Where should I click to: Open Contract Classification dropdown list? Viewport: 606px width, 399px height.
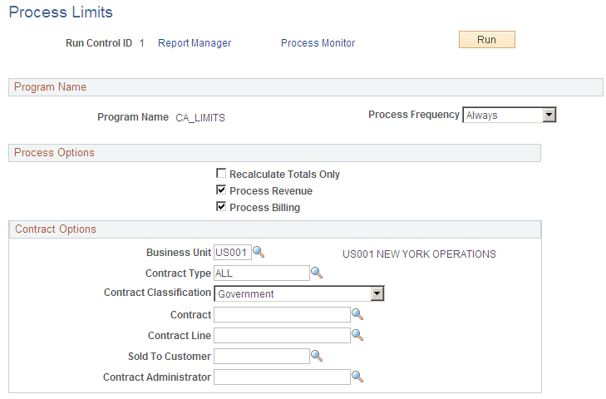click(377, 293)
